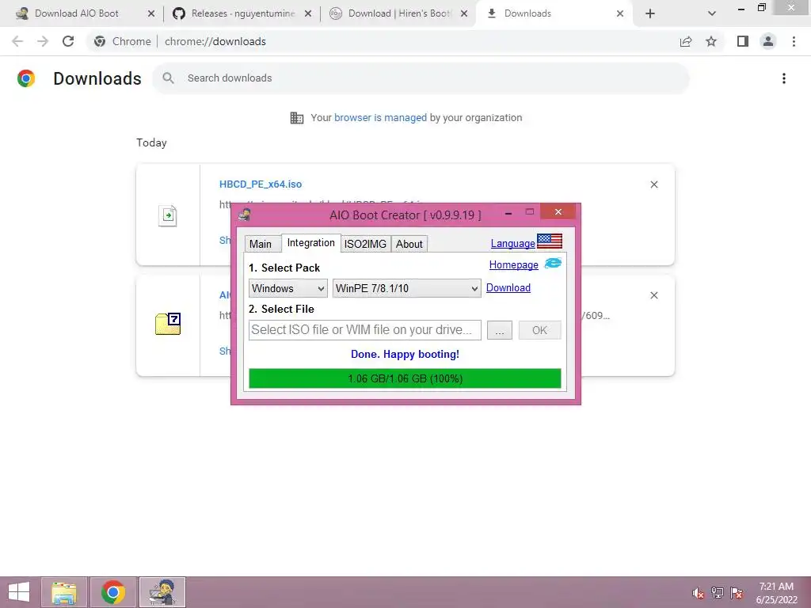Close the Hiren's Boot tab
Viewport: 811px width, 608px height.
[464, 13]
